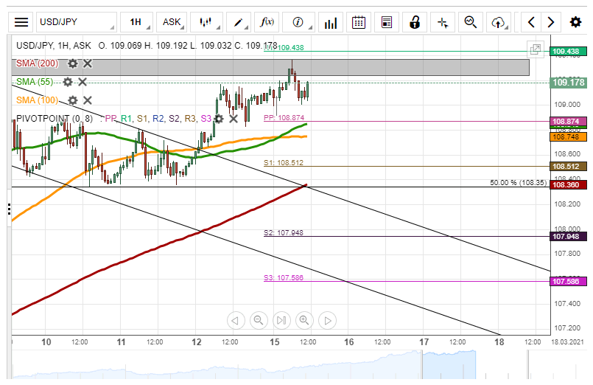Open the pencil drawing tools dropdown
This screenshot has height=385, width=593.
tap(239, 22)
